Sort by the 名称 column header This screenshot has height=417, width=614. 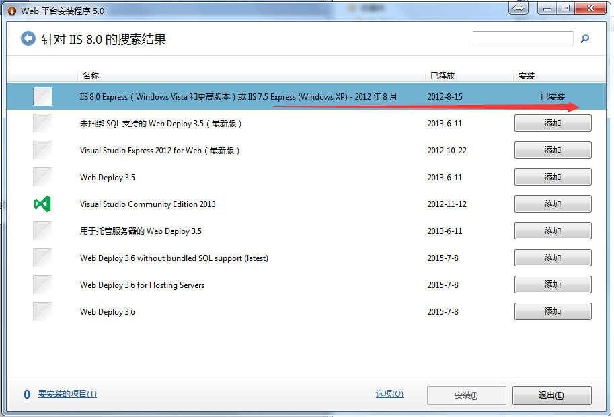point(91,75)
